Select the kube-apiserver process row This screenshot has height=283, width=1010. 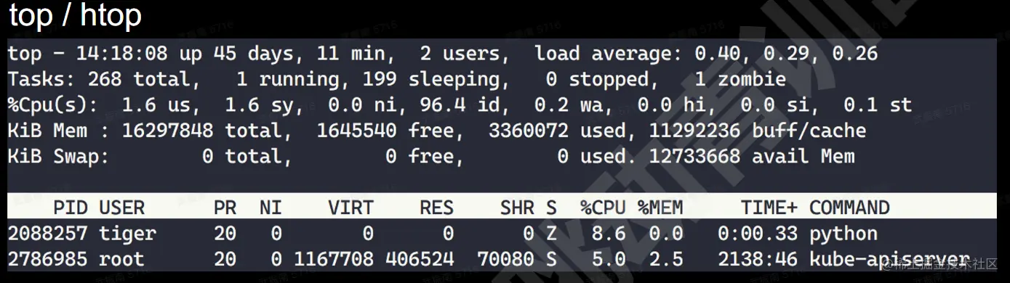[502, 259]
